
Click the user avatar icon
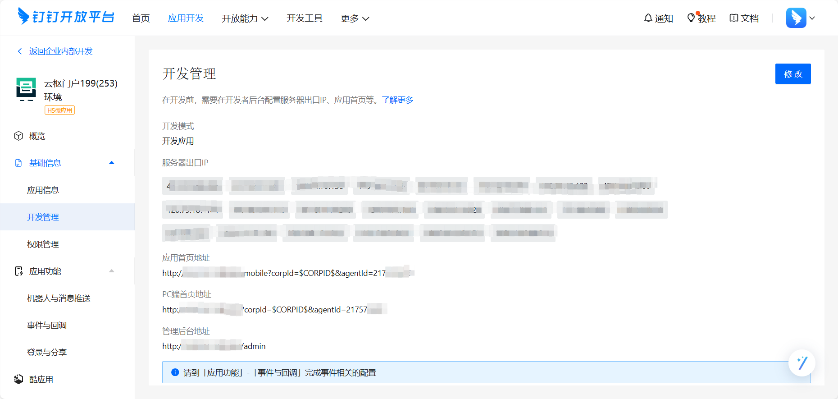click(x=796, y=18)
